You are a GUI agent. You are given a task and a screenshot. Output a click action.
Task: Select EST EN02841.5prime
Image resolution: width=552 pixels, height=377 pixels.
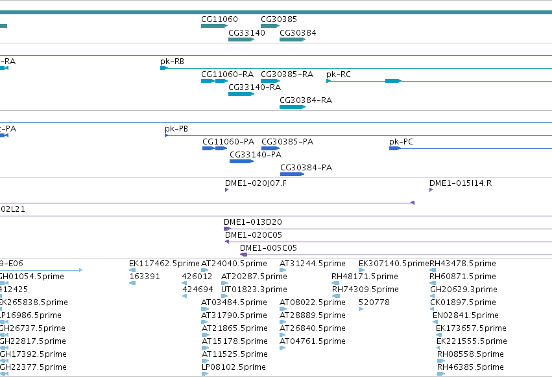[x=435, y=323]
